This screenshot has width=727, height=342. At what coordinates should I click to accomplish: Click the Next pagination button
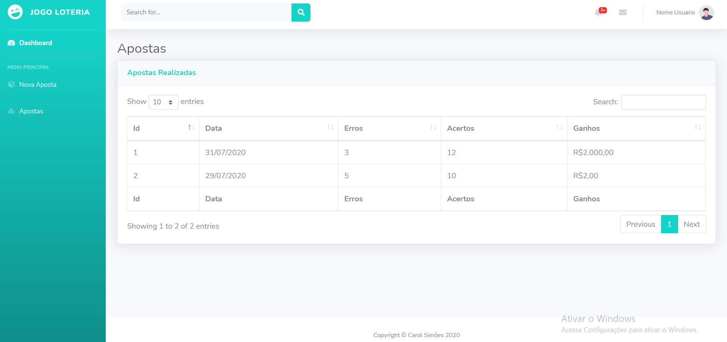[x=691, y=224]
